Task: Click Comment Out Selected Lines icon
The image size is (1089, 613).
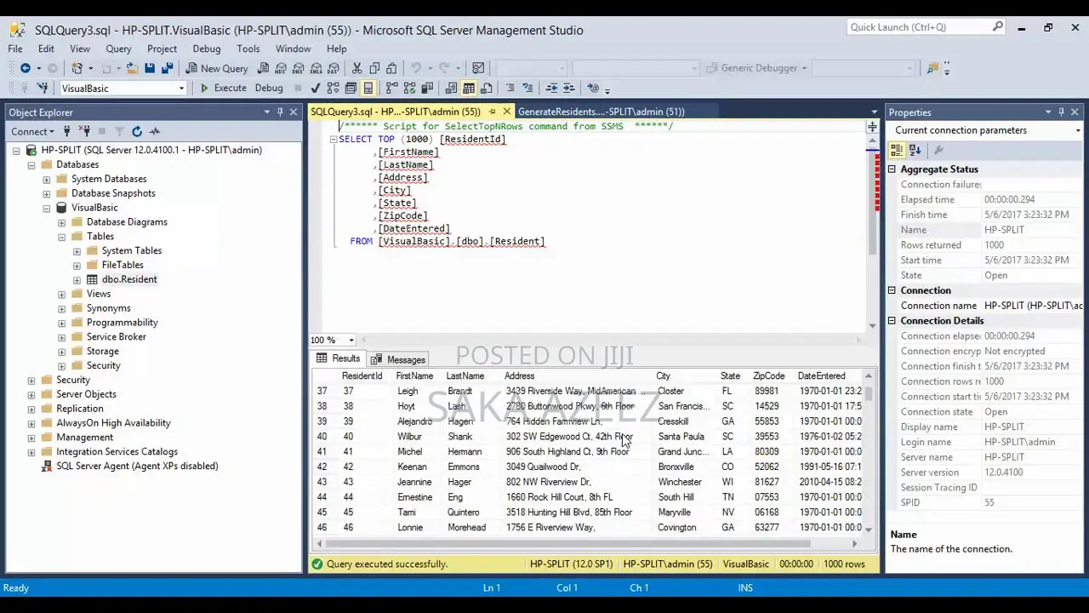Action: click(510, 88)
